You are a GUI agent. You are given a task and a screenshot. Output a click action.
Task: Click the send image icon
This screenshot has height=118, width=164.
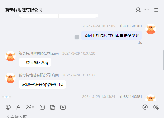click(42, 107)
